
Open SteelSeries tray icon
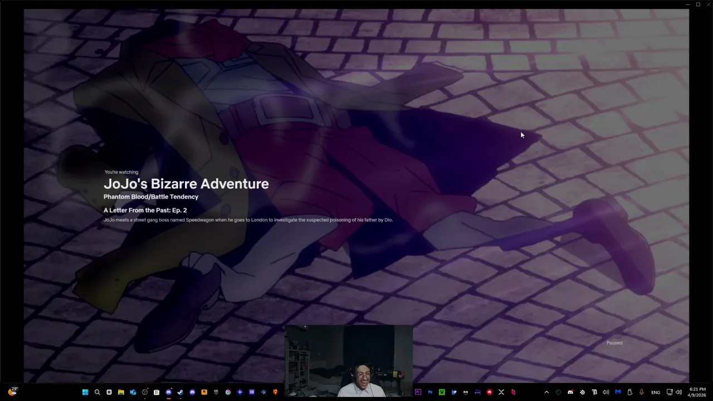(583, 392)
